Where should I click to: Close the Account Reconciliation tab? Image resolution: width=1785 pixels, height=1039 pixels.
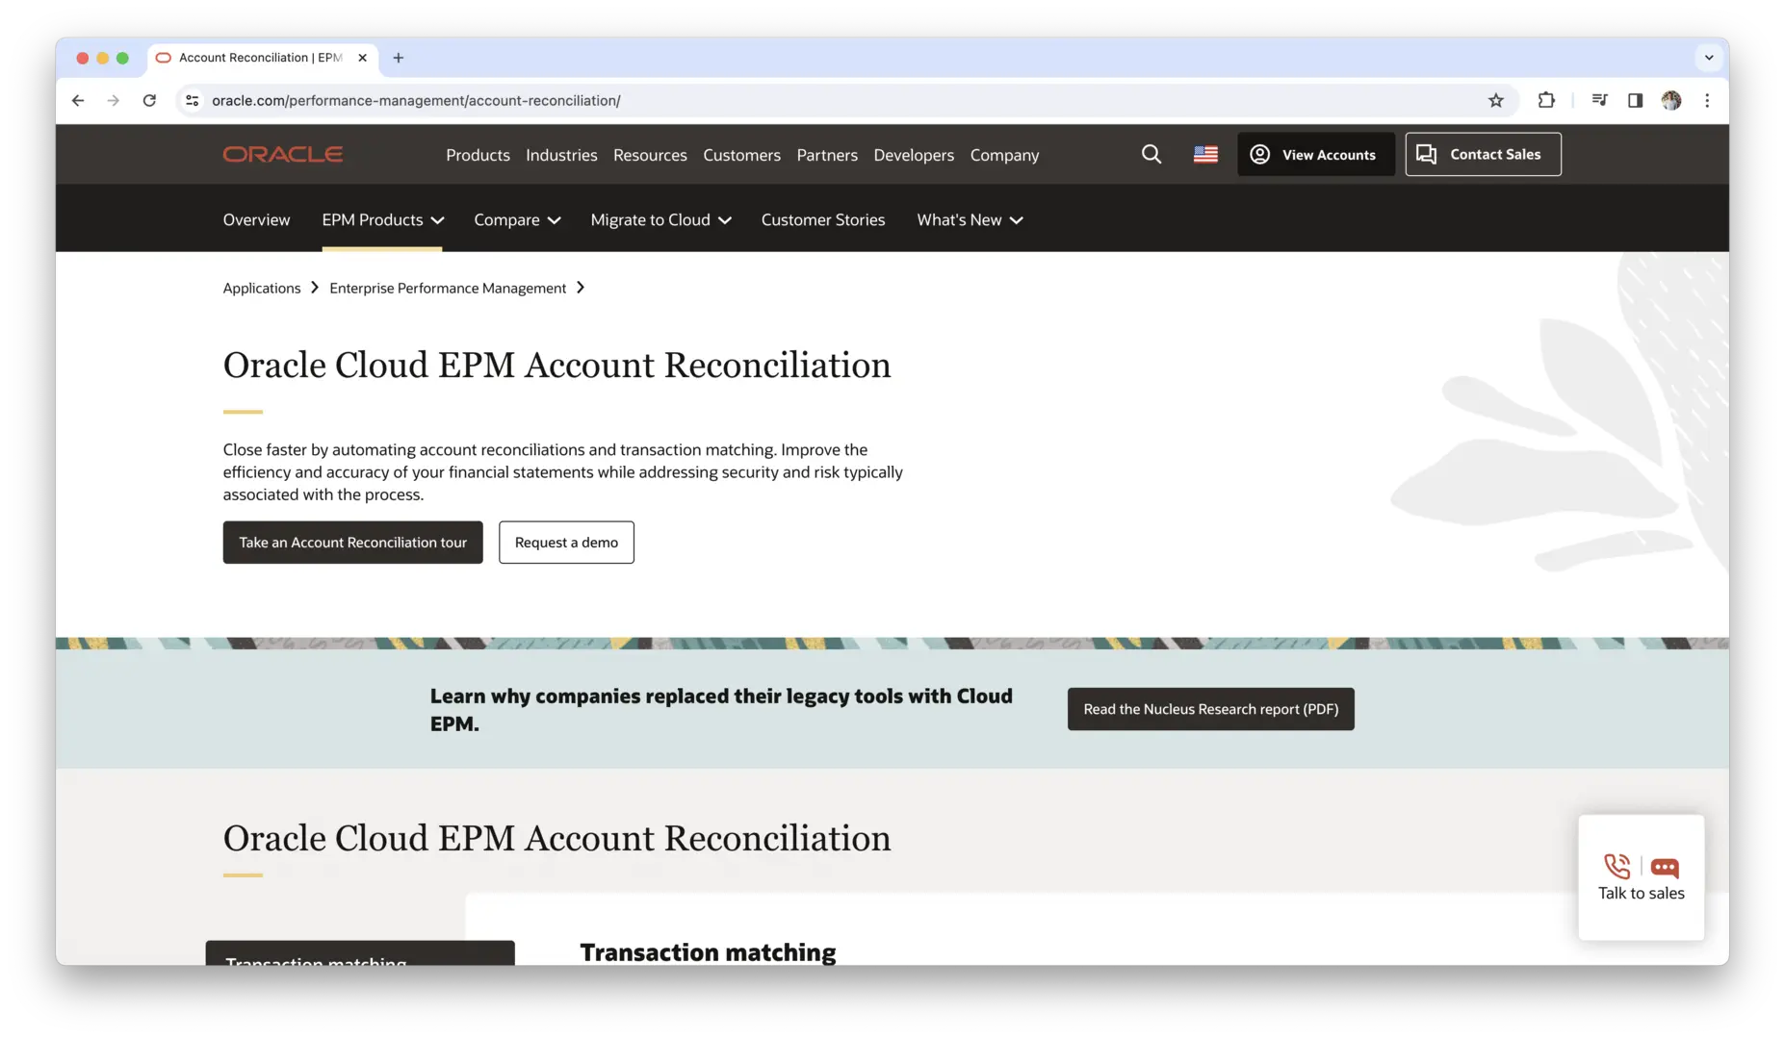pos(363,58)
